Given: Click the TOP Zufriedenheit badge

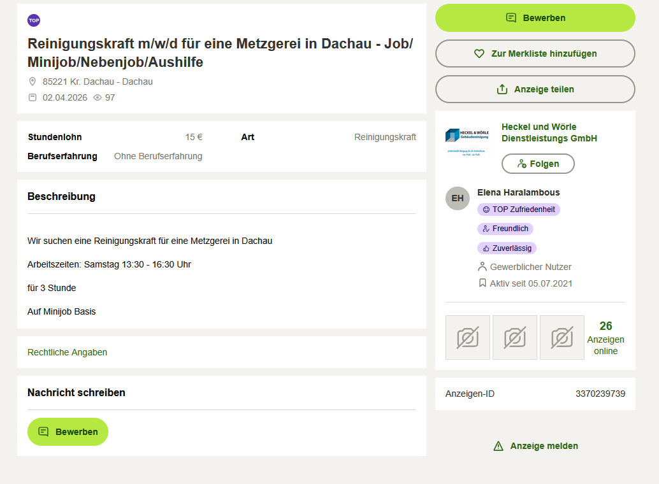Looking at the screenshot, I should [519, 210].
